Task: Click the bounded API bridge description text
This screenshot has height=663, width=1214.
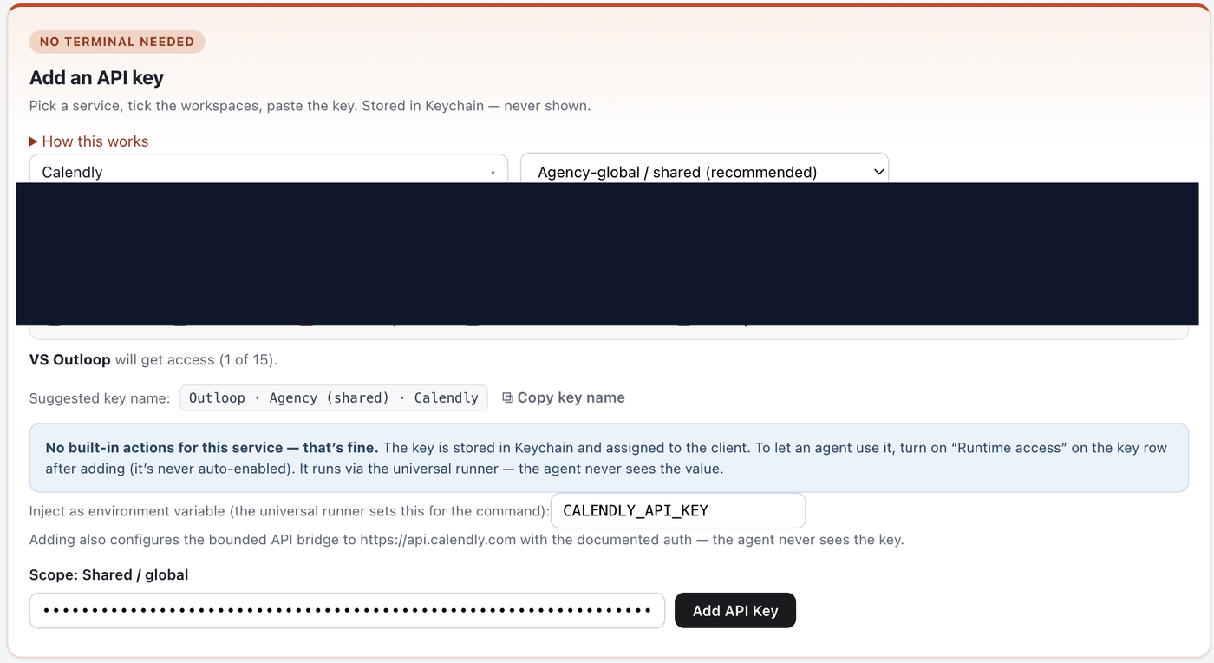Action: [x=467, y=540]
